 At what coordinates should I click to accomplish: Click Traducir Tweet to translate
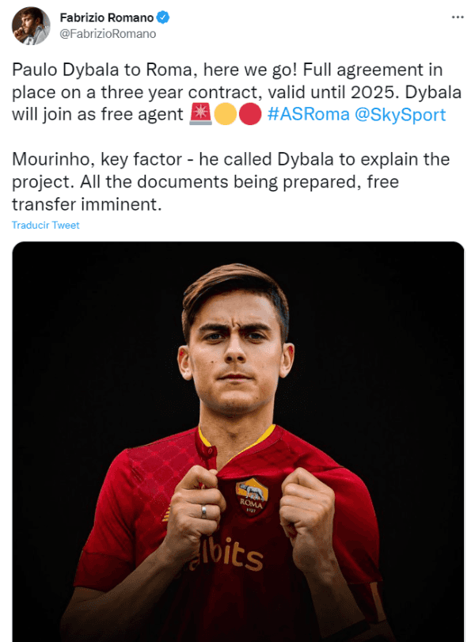pyautogui.click(x=46, y=225)
